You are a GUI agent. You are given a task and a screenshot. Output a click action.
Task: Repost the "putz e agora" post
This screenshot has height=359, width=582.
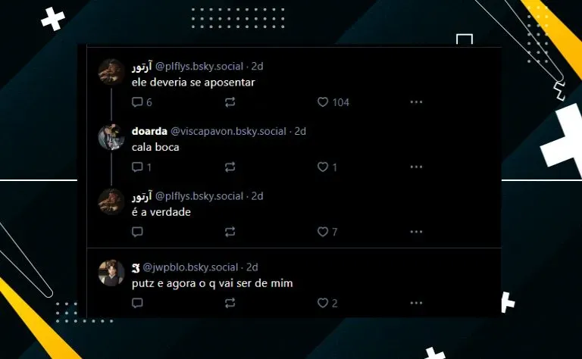point(230,303)
